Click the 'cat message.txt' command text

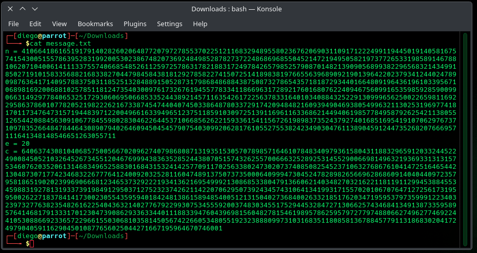(61, 44)
